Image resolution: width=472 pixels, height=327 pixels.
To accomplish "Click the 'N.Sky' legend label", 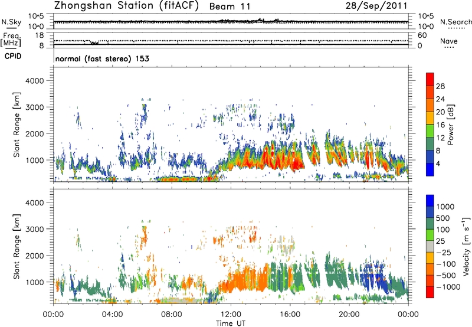I will click(x=11, y=22).
